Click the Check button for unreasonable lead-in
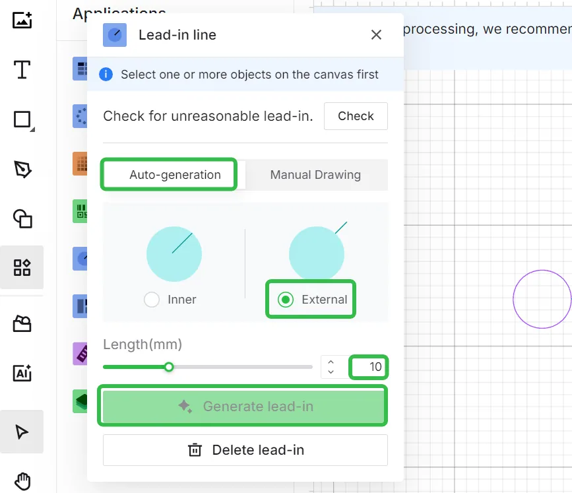This screenshot has height=493, width=572. [x=356, y=116]
